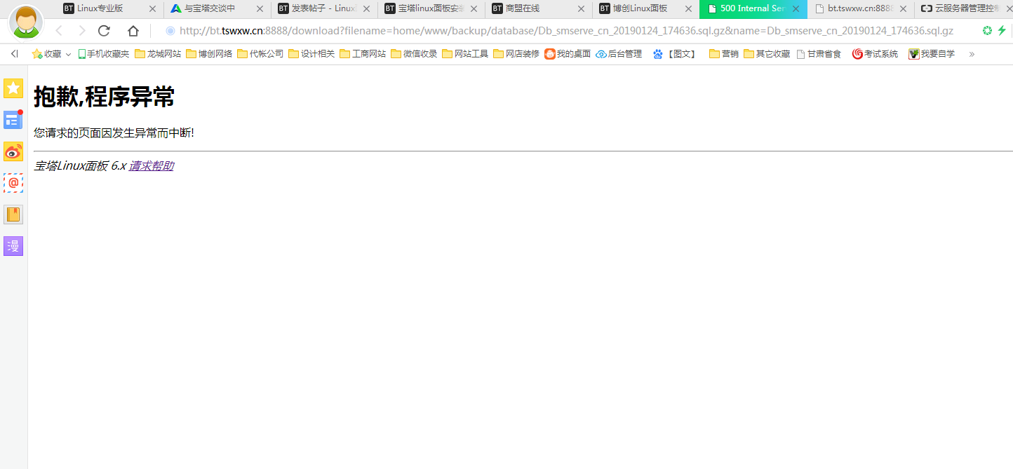
Task: Open the 后台管理 bookmark
Action: tap(619, 54)
